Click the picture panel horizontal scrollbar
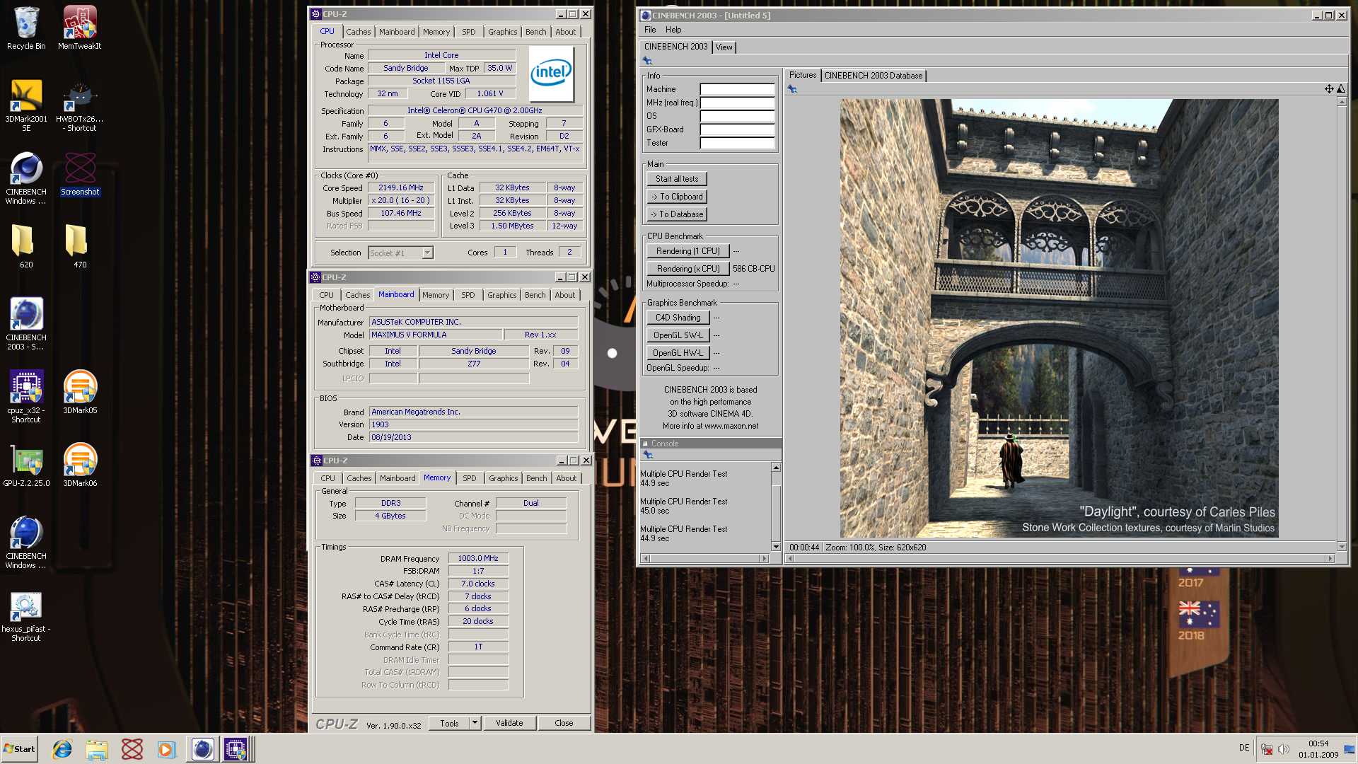This screenshot has width=1358, height=764. [x=1060, y=559]
